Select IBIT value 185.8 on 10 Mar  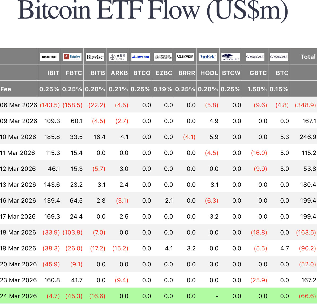click(x=52, y=137)
